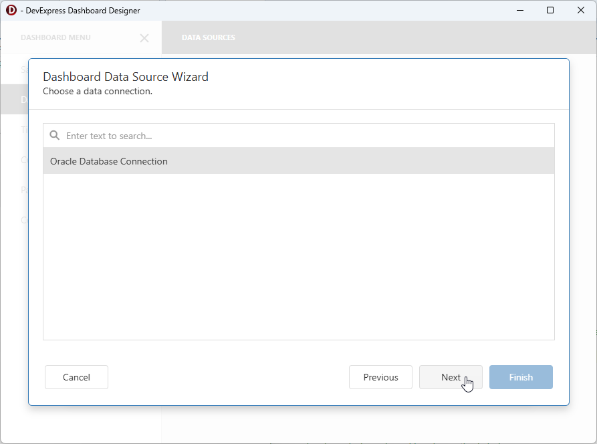Click Previous to go back a step
Screen dimensions: 597x444
pyautogui.click(x=380, y=377)
